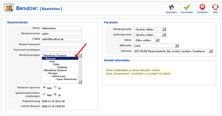The image size is (222, 116).
Task: Select Publisher in Benutzergruppe list
Action: point(60,67)
